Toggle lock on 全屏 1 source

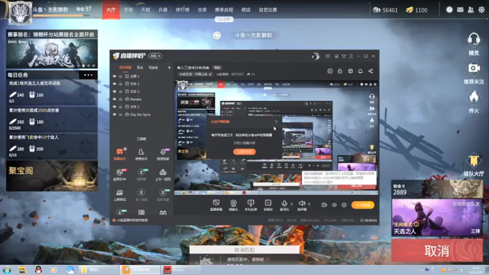(120, 76)
